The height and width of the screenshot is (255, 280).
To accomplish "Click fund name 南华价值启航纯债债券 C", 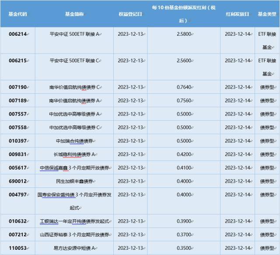I will (x=74, y=87).
